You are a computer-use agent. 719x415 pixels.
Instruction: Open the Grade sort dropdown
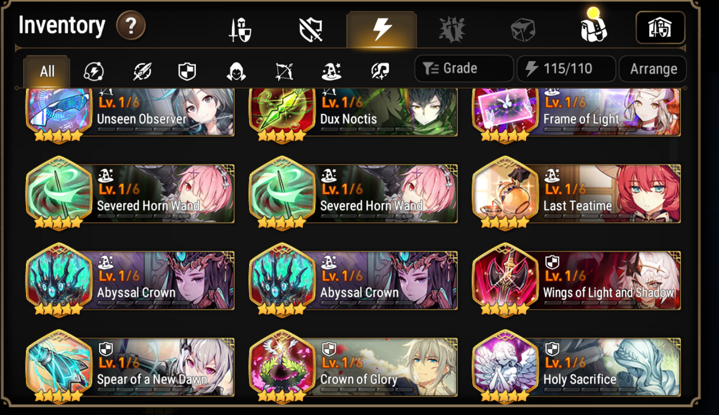pyautogui.click(x=464, y=69)
